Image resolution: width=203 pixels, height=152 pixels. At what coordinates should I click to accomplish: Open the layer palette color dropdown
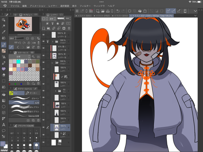pyautogui.click(x=45, y=19)
